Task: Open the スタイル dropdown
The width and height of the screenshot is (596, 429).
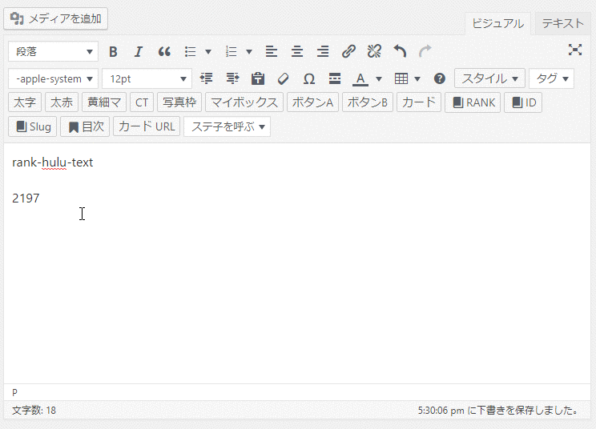Action: click(489, 78)
